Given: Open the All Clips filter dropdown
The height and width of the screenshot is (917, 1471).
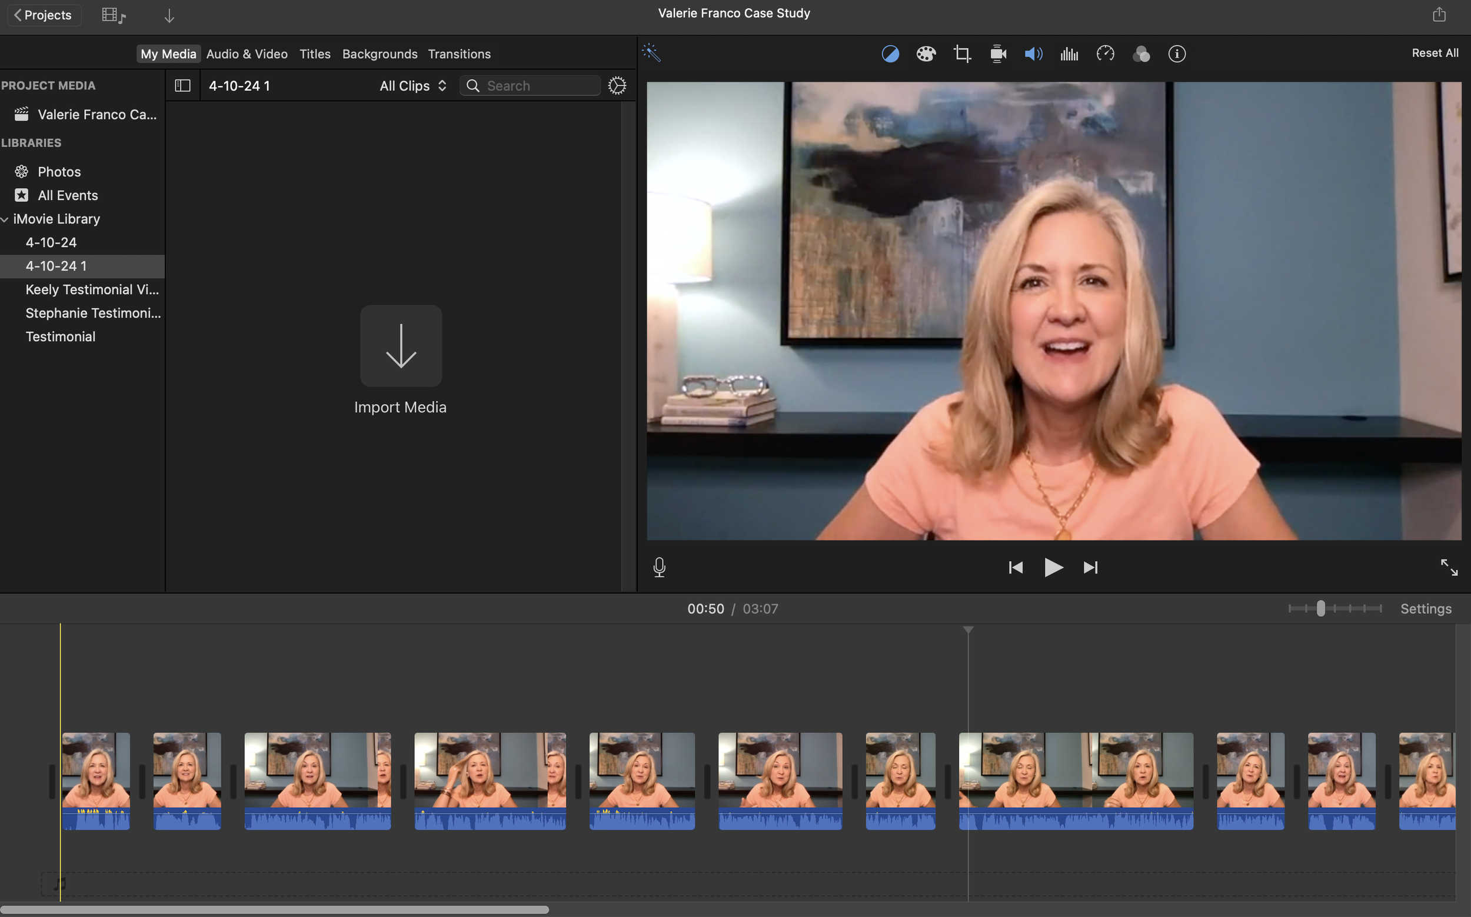Looking at the screenshot, I should [413, 85].
